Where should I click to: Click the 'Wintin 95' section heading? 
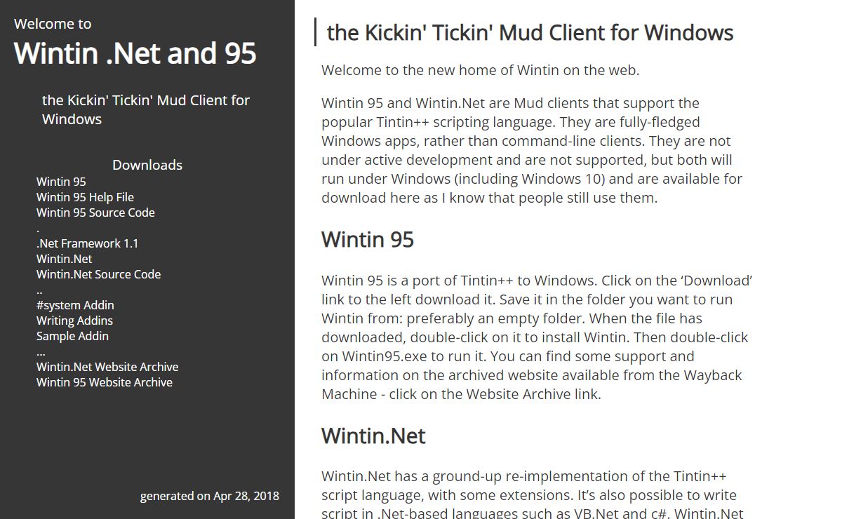pyautogui.click(x=368, y=240)
